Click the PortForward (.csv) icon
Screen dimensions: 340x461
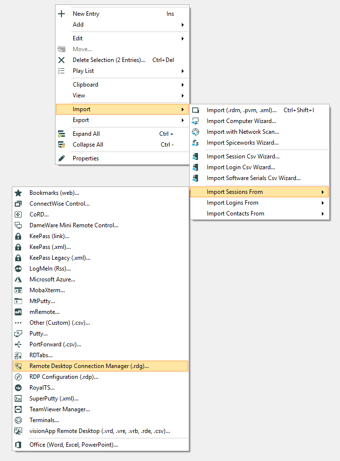18,344
